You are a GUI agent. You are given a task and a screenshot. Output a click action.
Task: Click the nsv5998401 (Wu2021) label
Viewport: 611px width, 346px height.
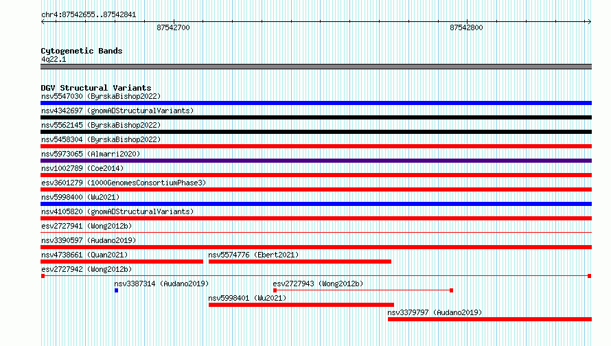point(247,298)
